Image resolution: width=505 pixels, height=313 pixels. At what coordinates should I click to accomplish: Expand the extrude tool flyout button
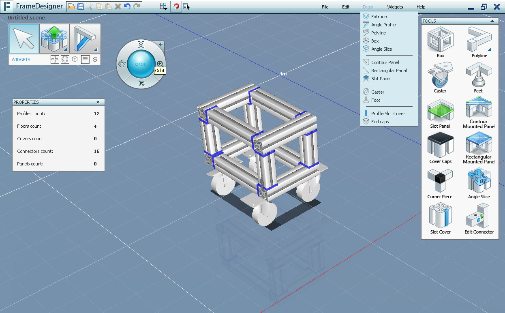point(65,49)
